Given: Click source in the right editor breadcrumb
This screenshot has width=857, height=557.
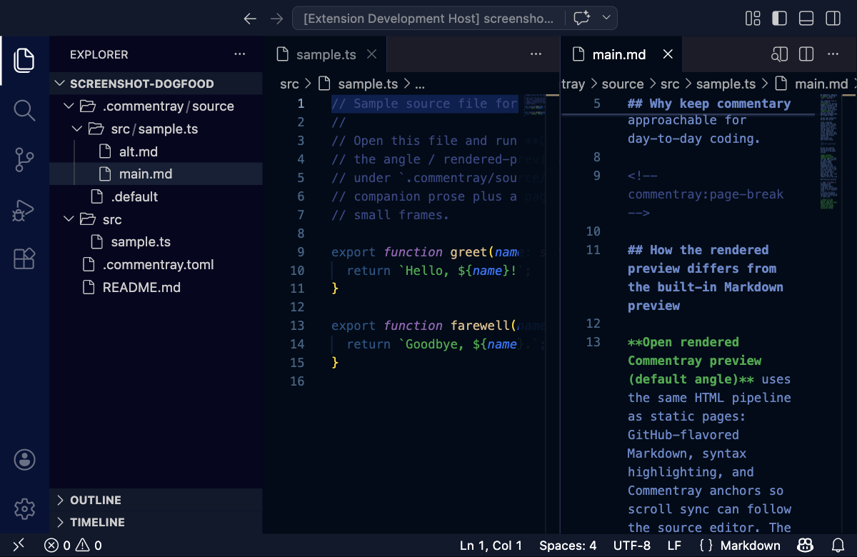Looking at the screenshot, I should pyautogui.click(x=623, y=84).
